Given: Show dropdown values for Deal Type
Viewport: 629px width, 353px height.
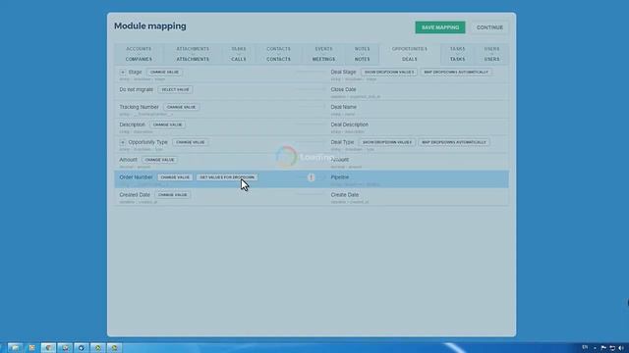Looking at the screenshot, I should click(387, 142).
